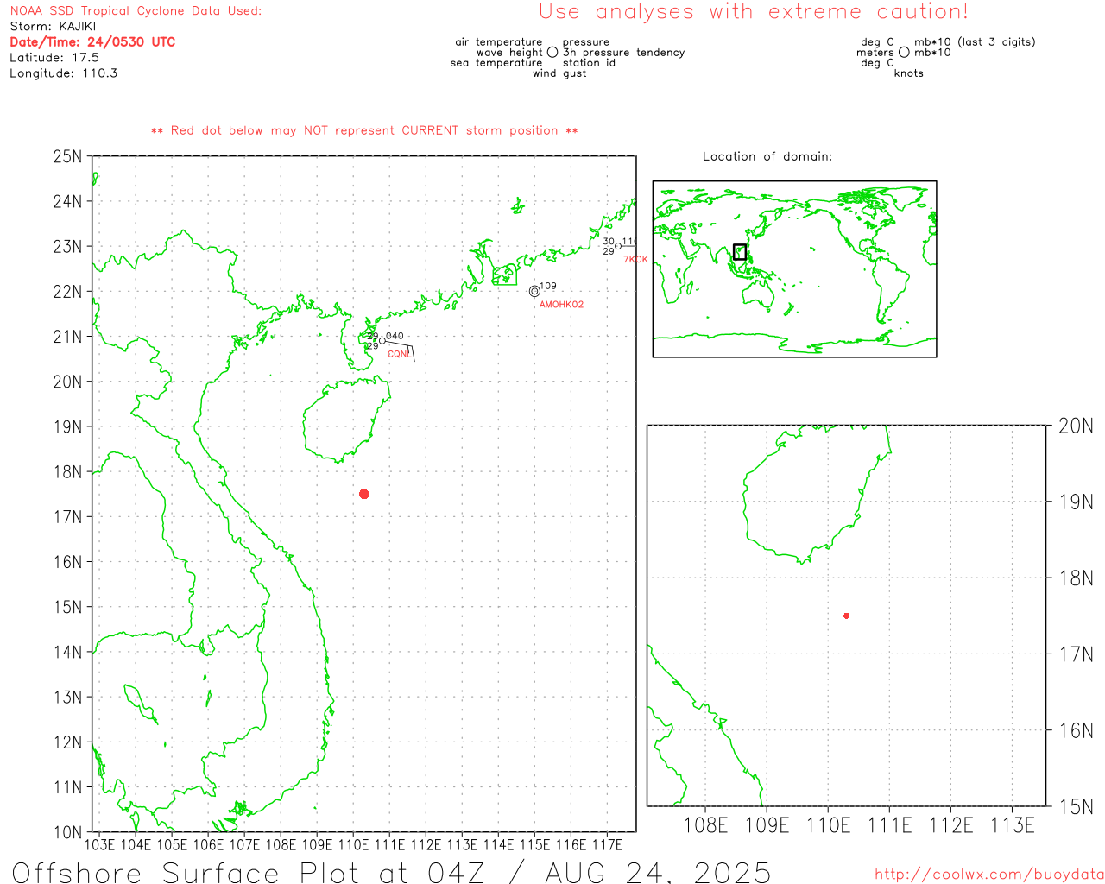Click the 25N latitude axis label

pyautogui.click(x=67, y=156)
